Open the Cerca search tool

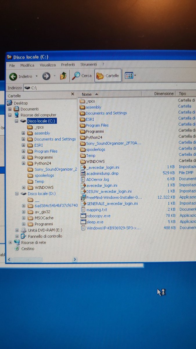[x=82, y=76]
